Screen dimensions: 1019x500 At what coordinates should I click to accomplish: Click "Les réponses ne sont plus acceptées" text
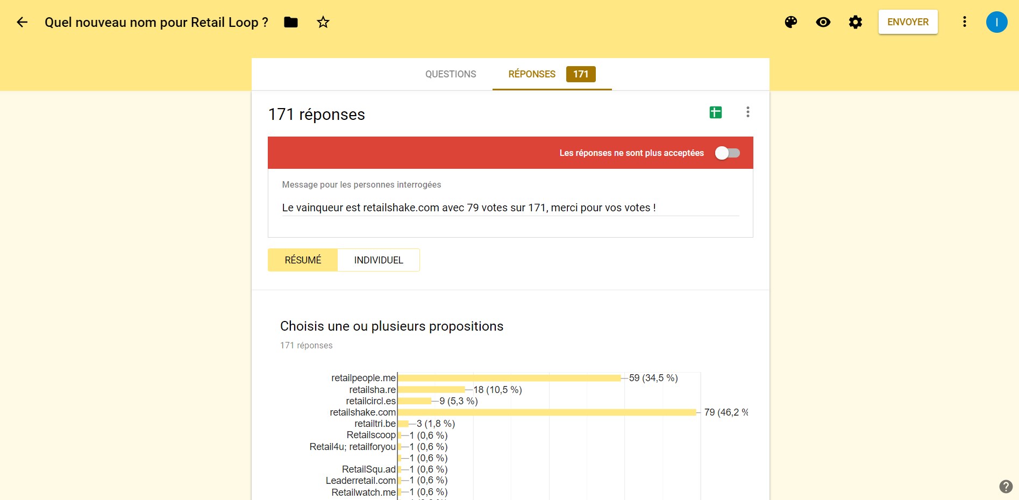click(x=632, y=153)
